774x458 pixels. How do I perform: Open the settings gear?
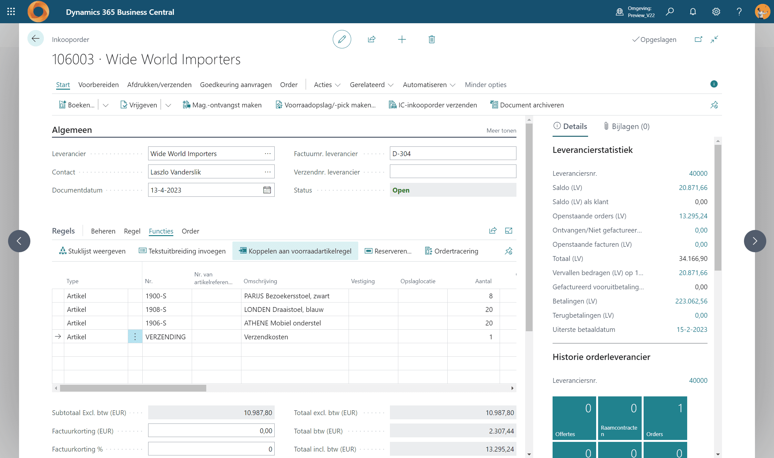point(716,12)
